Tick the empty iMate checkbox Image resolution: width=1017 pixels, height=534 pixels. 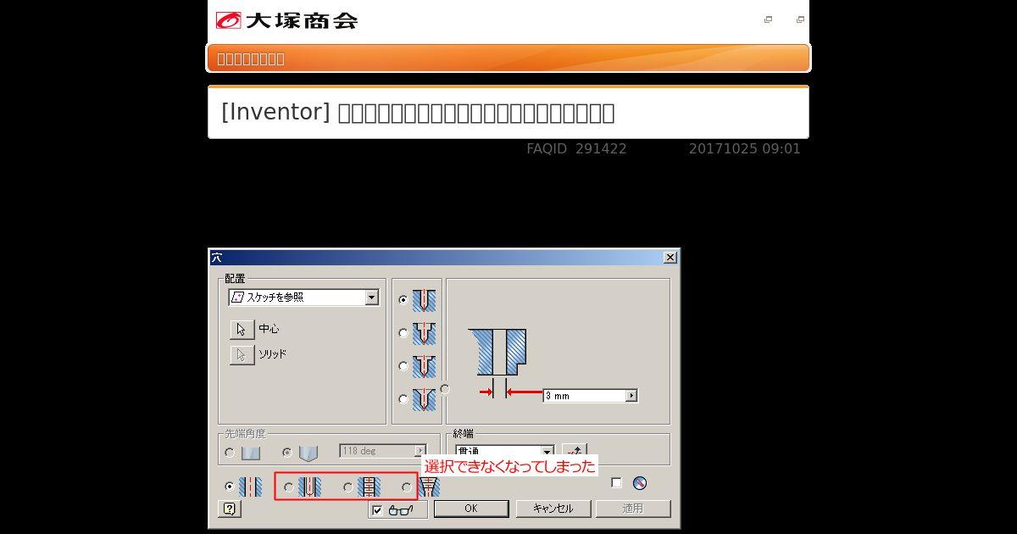(x=616, y=483)
